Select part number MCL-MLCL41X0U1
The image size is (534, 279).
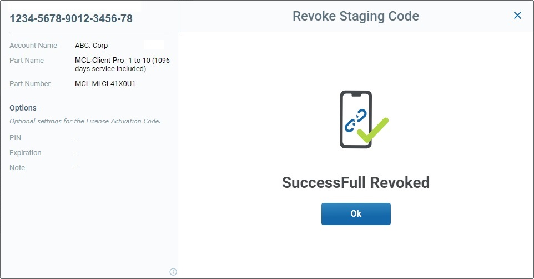coord(105,83)
